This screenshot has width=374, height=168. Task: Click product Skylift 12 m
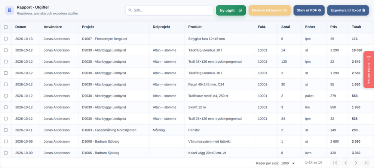coord(197,107)
